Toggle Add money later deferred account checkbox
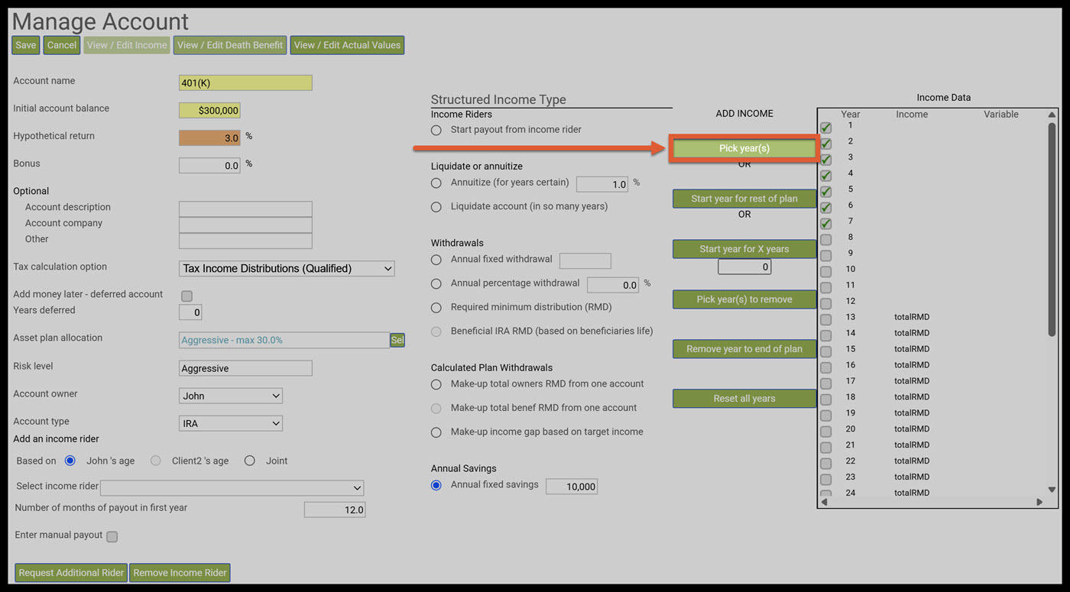1070x592 pixels. click(186, 296)
